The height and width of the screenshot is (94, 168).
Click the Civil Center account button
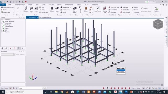click(151, 2)
